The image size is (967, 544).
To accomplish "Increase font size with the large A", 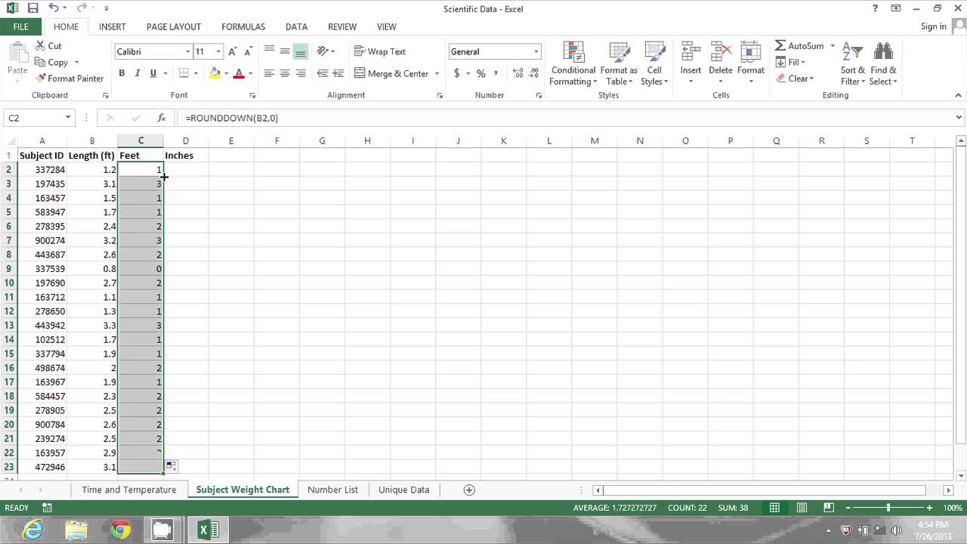I will pyautogui.click(x=233, y=51).
